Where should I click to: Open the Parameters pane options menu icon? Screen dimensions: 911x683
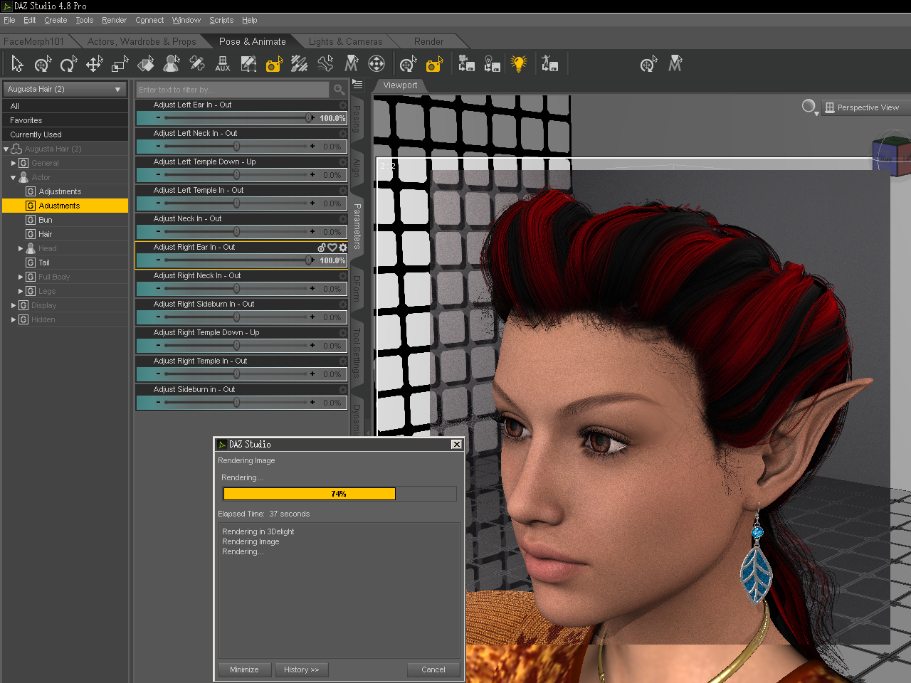tap(358, 85)
